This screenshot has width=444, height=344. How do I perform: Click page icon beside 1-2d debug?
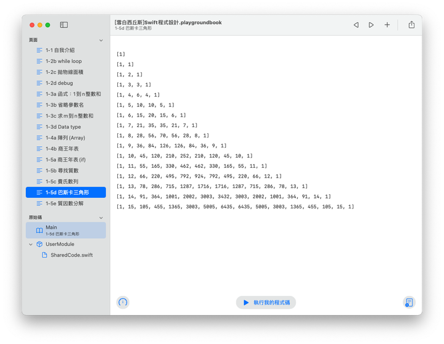coord(39,83)
